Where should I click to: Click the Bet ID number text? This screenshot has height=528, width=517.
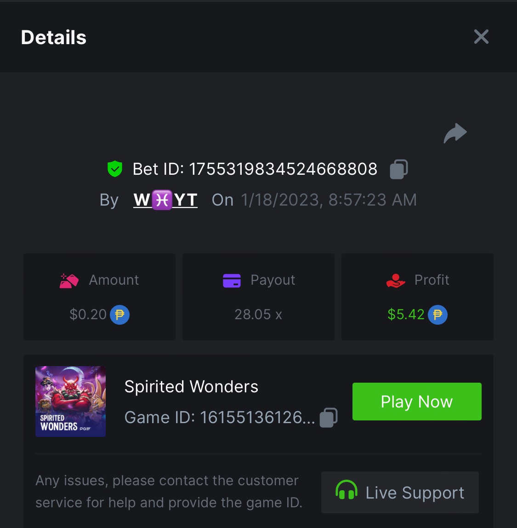click(x=283, y=169)
